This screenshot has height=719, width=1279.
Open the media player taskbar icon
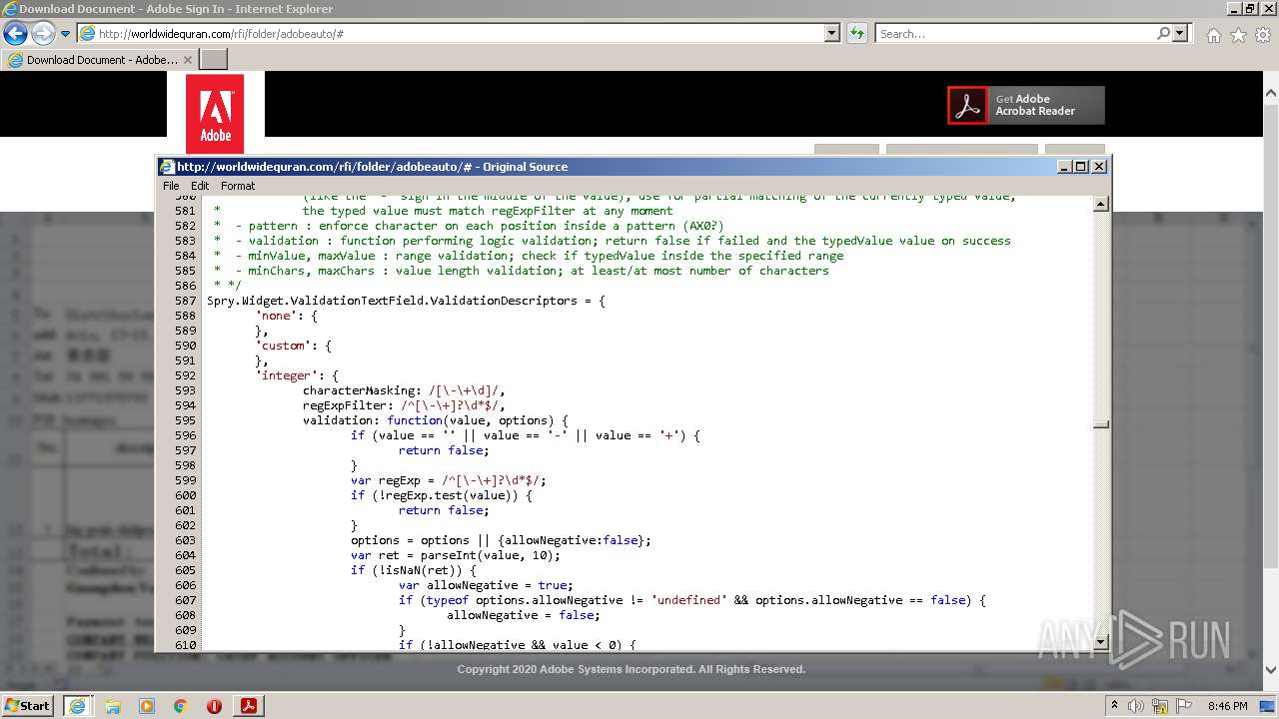tap(147, 706)
